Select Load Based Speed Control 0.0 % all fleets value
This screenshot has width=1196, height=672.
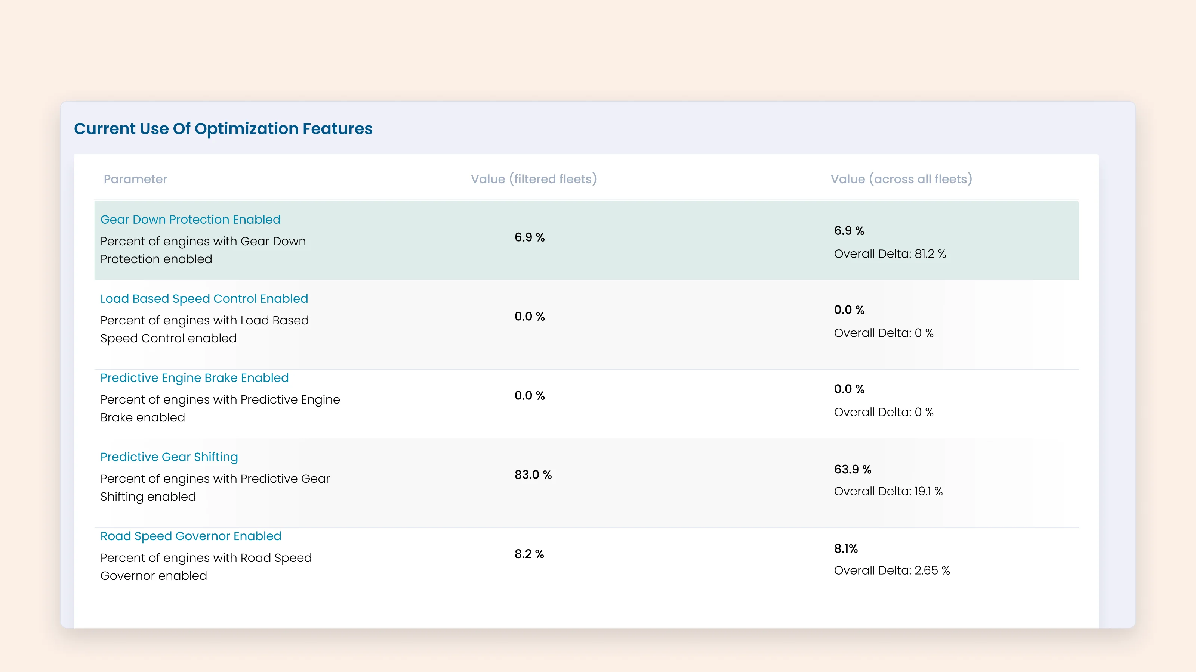(849, 310)
